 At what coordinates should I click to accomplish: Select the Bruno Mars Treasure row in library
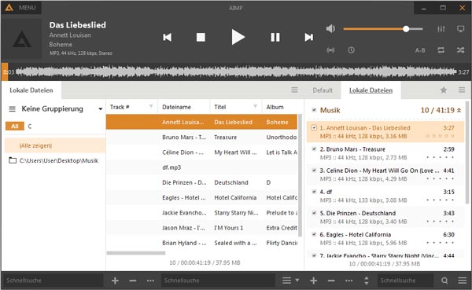[201, 138]
